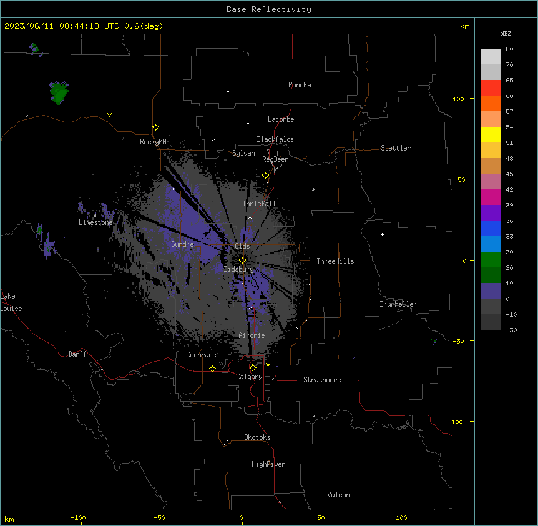Click the Drumheller label
Image resolution: width=538 pixels, height=526 pixels.
(398, 304)
